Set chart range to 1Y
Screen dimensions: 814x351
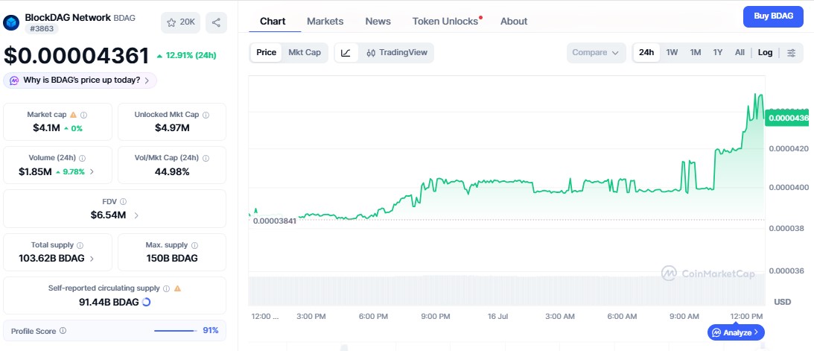pyautogui.click(x=718, y=52)
